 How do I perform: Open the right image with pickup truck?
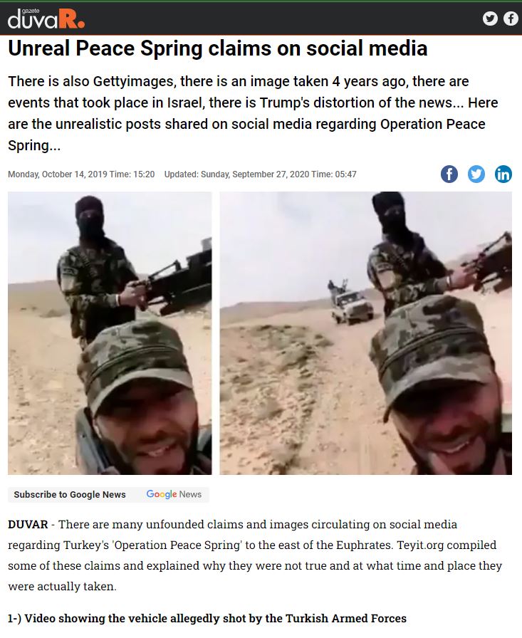click(x=366, y=333)
